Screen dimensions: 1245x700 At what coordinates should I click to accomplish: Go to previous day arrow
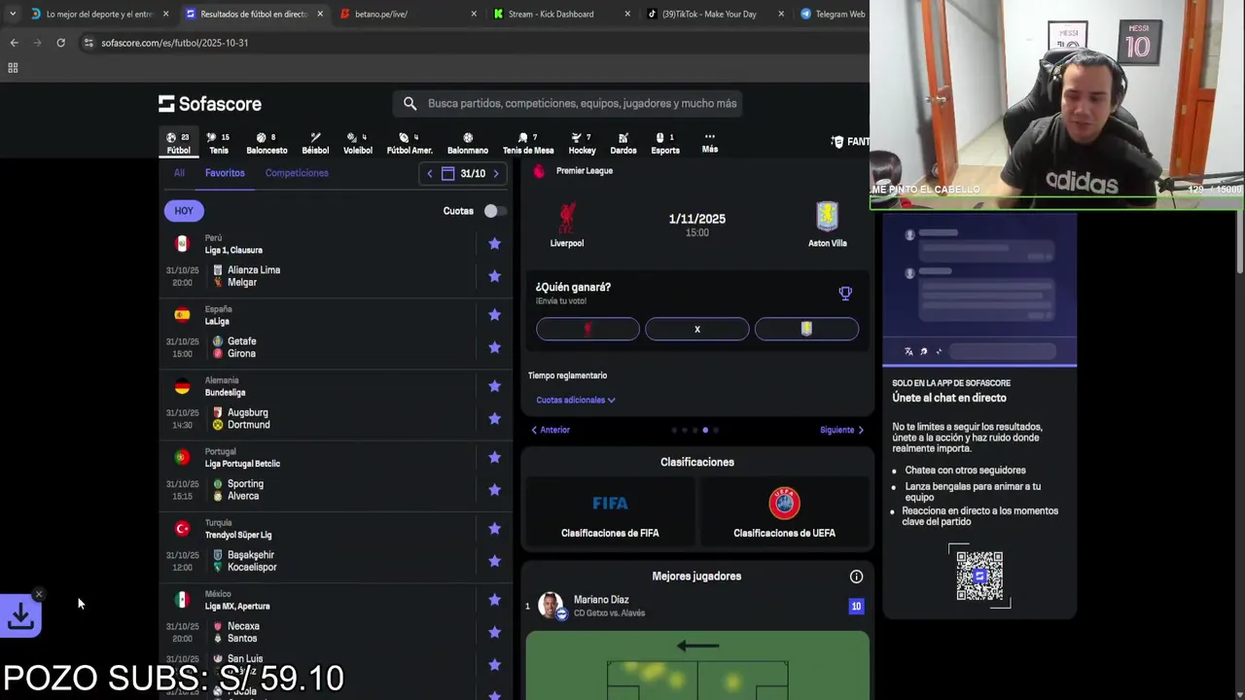[x=429, y=173]
